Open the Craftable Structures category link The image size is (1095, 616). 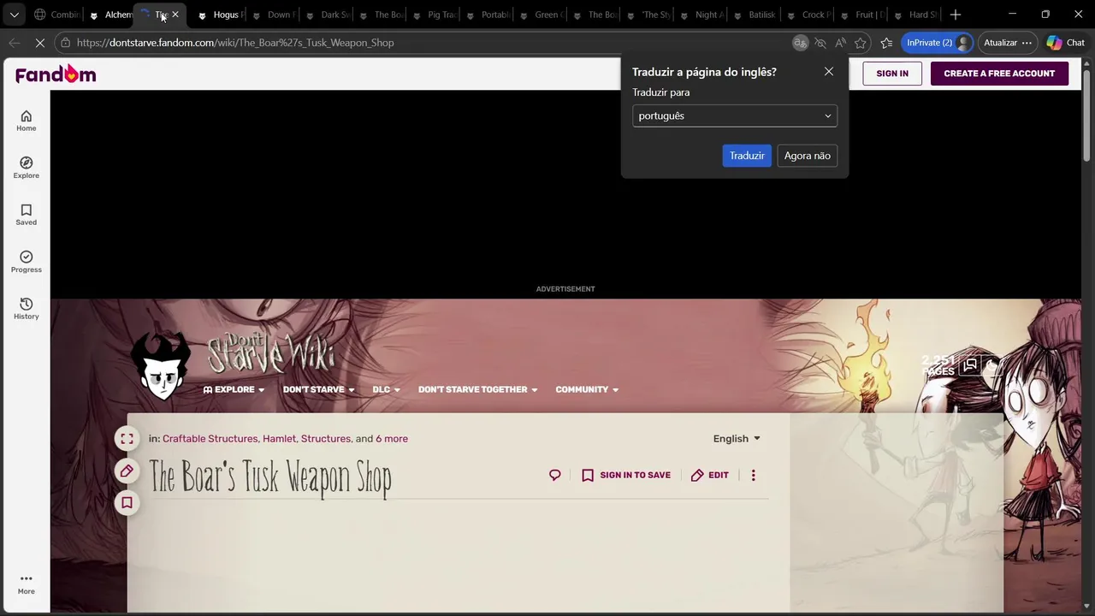[x=210, y=439]
